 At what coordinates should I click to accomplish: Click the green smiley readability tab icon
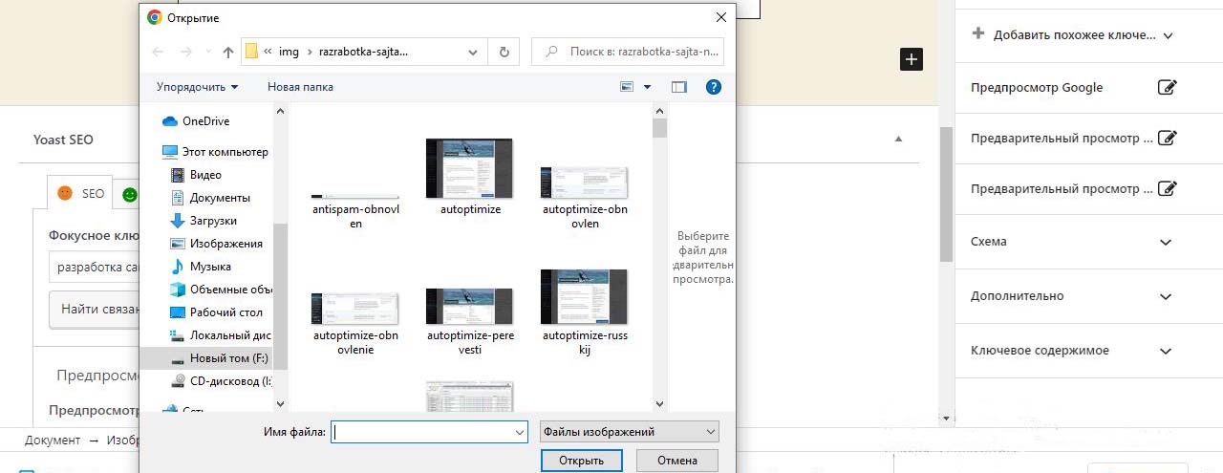click(x=129, y=194)
